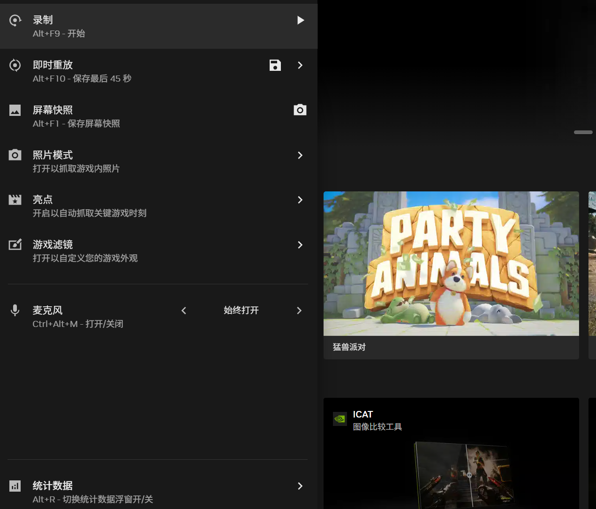Open 游戏滤镜 options chevron
The width and height of the screenshot is (596, 509).
pos(300,245)
